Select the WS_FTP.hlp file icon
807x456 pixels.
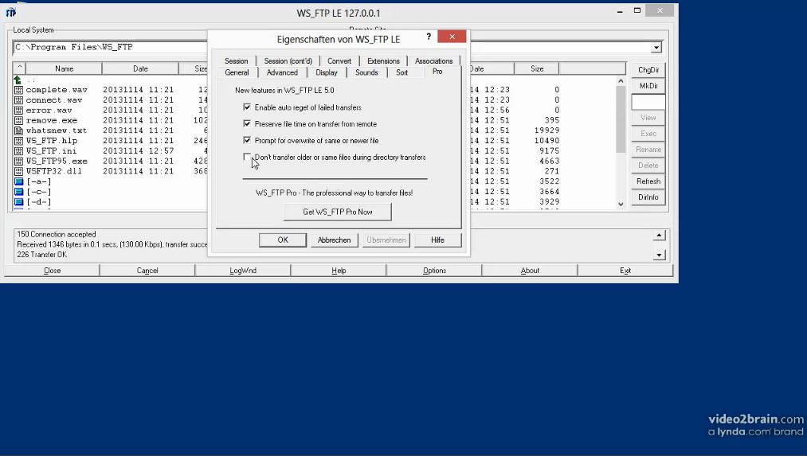click(18, 141)
